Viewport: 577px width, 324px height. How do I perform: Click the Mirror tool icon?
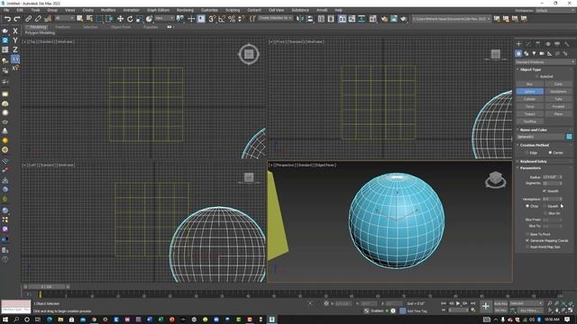click(300, 18)
